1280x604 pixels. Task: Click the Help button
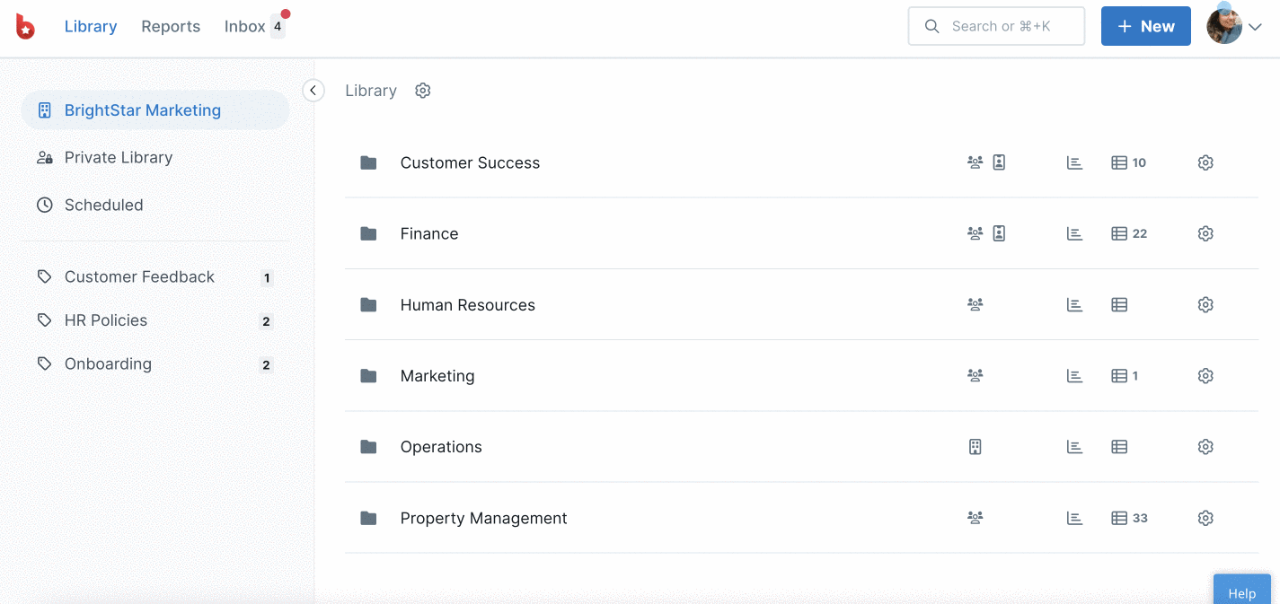coord(1242,590)
